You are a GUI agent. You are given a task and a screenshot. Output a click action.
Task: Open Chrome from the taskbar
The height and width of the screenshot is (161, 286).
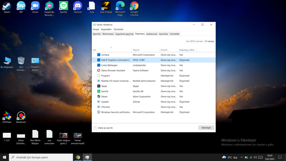[78, 157]
